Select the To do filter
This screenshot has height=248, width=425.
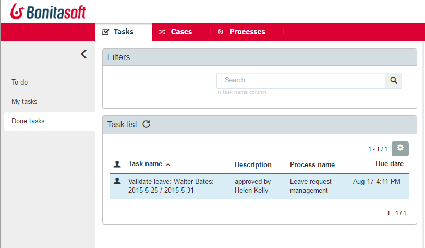[x=20, y=82]
